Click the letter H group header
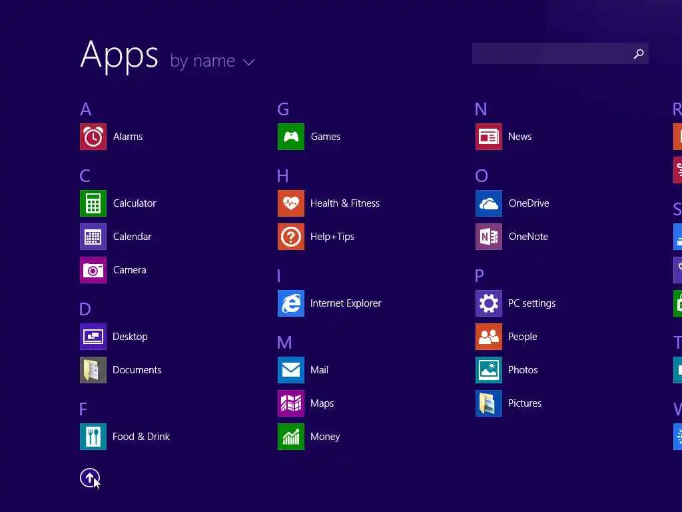This screenshot has height=512, width=682. pyautogui.click(x=282, y=176)
